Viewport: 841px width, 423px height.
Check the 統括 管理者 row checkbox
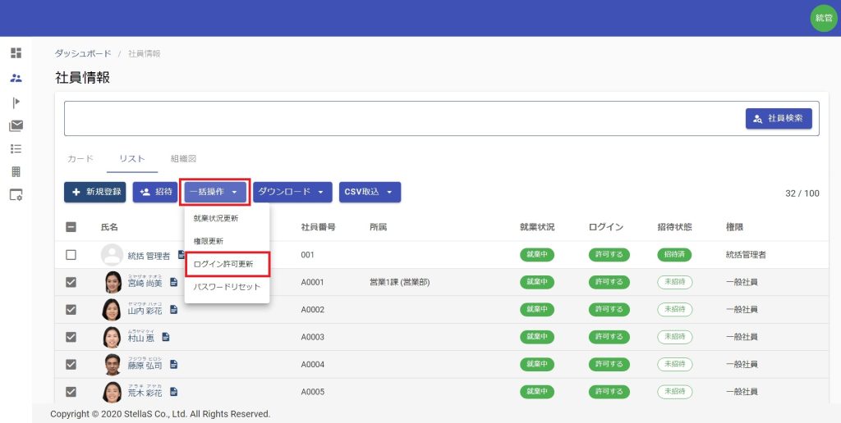(71, 255)
